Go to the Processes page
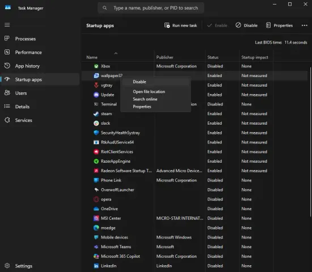 (x=40, y=39)
